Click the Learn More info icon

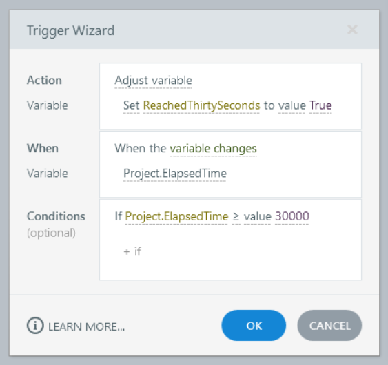(x=35, y=326)
